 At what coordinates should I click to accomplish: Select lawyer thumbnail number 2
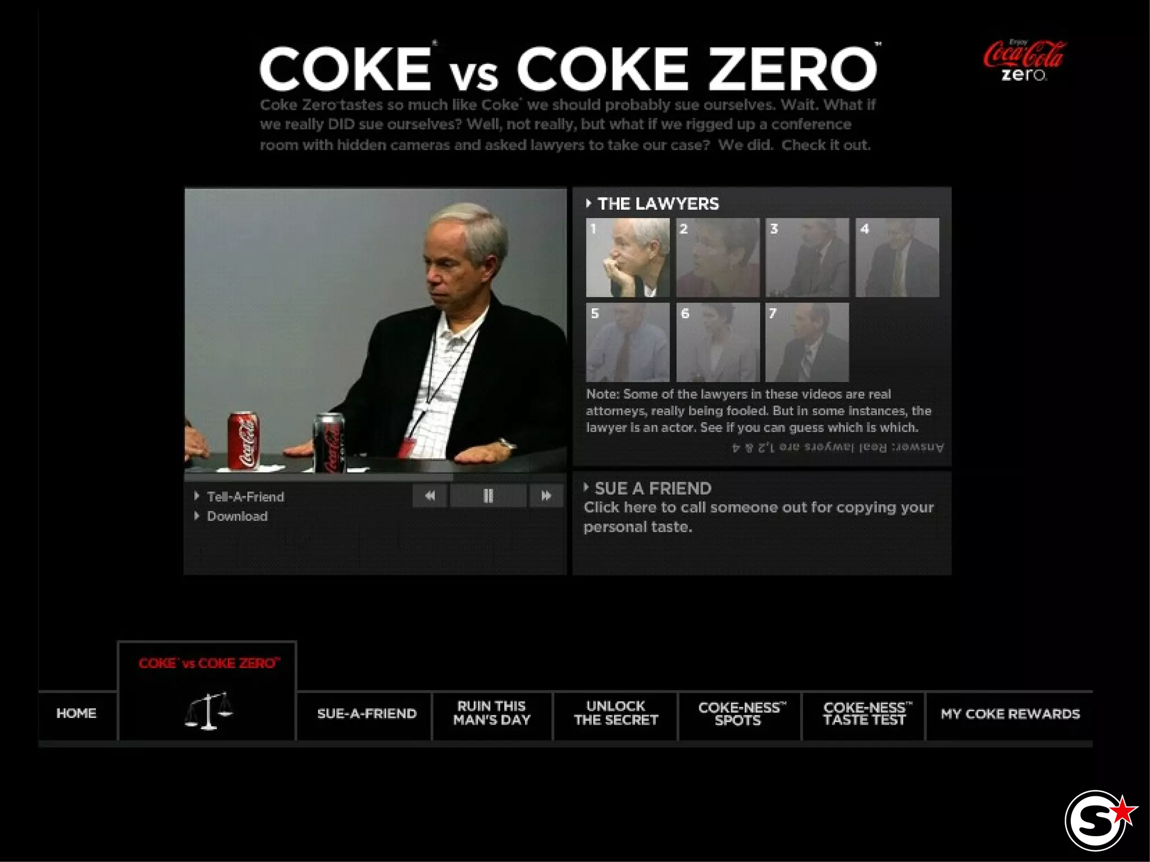[x=718, y=258]
